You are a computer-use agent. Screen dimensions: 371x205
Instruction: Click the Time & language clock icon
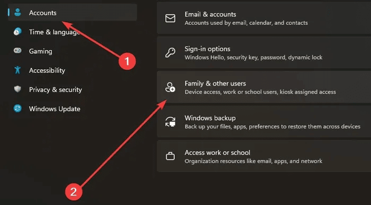pyautogui.click(x=17, y=32)
